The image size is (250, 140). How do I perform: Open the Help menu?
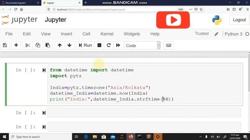tap(155, 34)
